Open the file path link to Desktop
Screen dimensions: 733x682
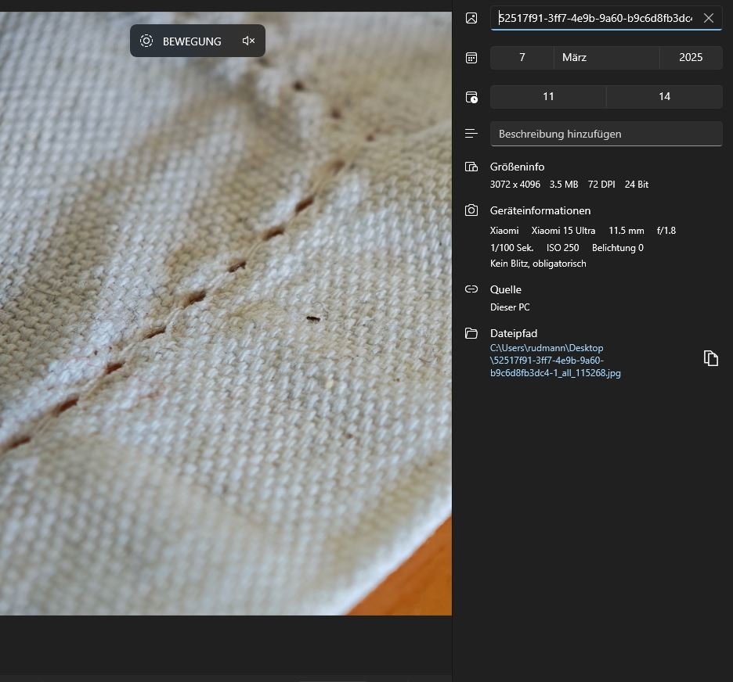coord(554,361)
